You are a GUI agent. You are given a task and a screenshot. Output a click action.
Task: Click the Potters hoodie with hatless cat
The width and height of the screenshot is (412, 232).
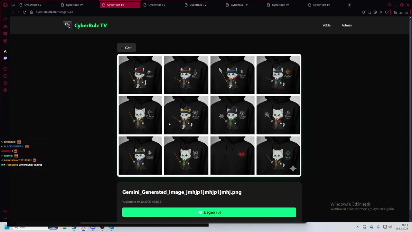click(x=140, y=115)
